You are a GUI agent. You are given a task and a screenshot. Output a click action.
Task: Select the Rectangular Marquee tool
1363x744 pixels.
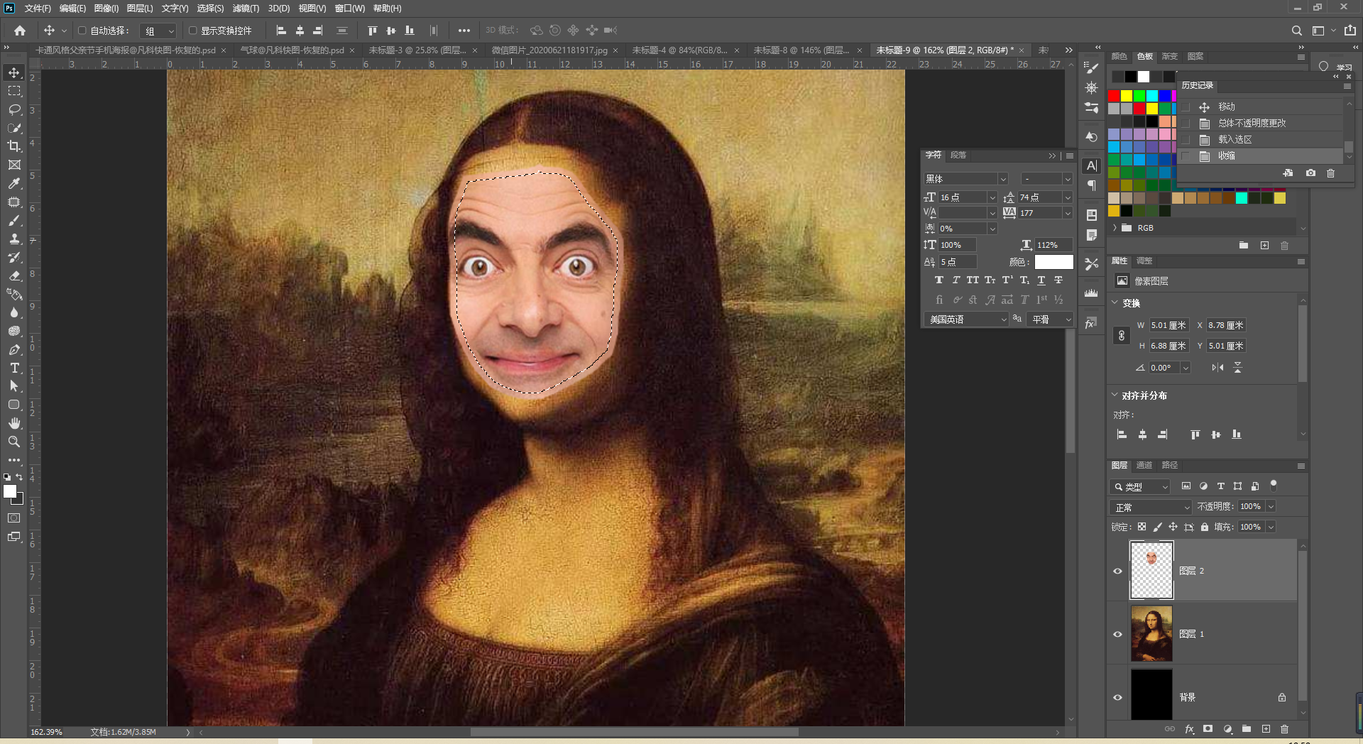tap(14, 91)
